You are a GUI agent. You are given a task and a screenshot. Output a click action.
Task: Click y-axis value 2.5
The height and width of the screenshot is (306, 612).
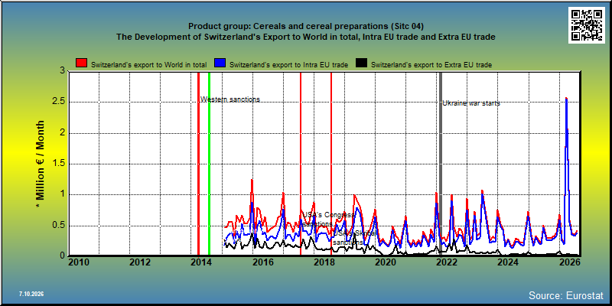59,103
